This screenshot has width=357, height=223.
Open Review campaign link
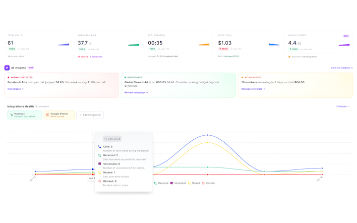pos(136,93)
